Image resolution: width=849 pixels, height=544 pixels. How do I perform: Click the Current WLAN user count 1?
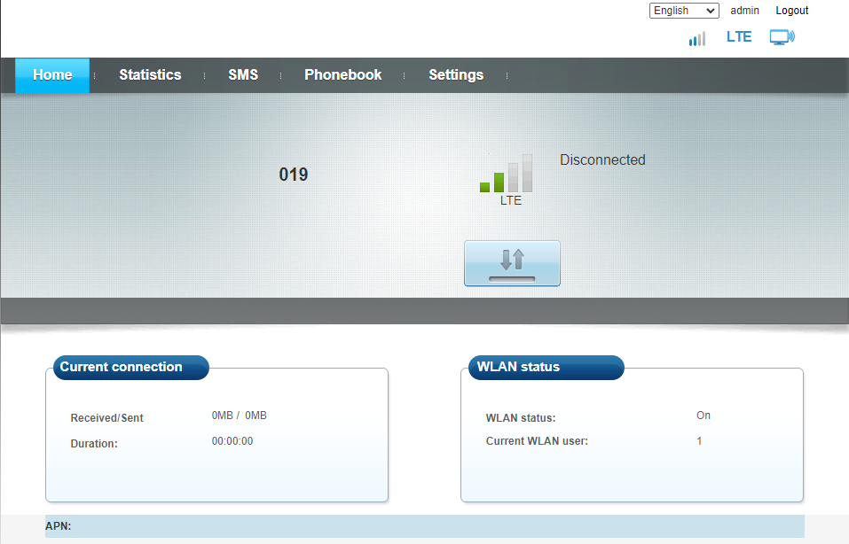(x=699, y=441)
